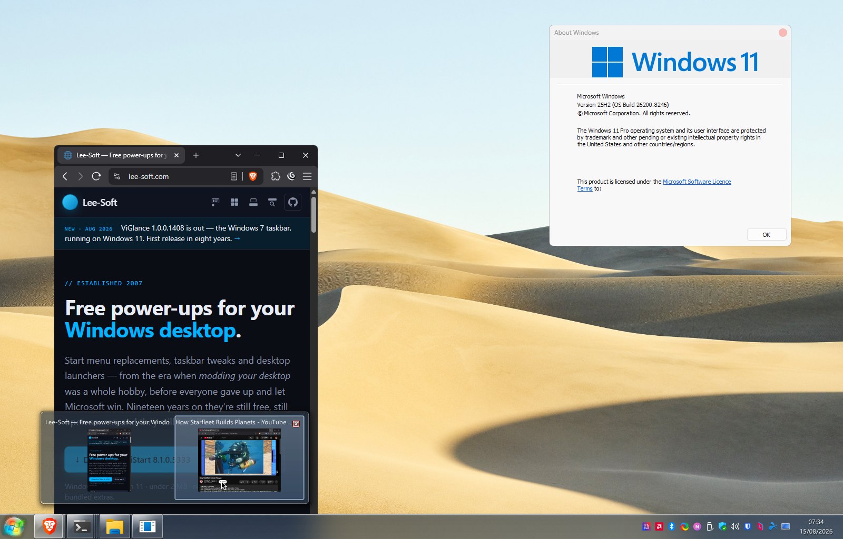Click 'Version 25H2' text in About Windows
The height and width of the screenshot is (539, 843).
[594, 105]
